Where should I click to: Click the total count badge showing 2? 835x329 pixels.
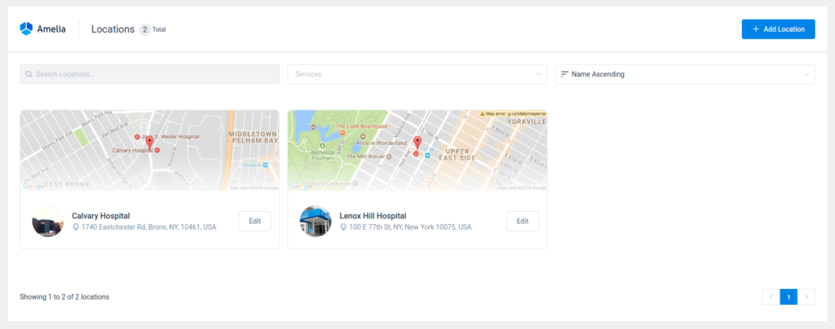tap(145, 30)
